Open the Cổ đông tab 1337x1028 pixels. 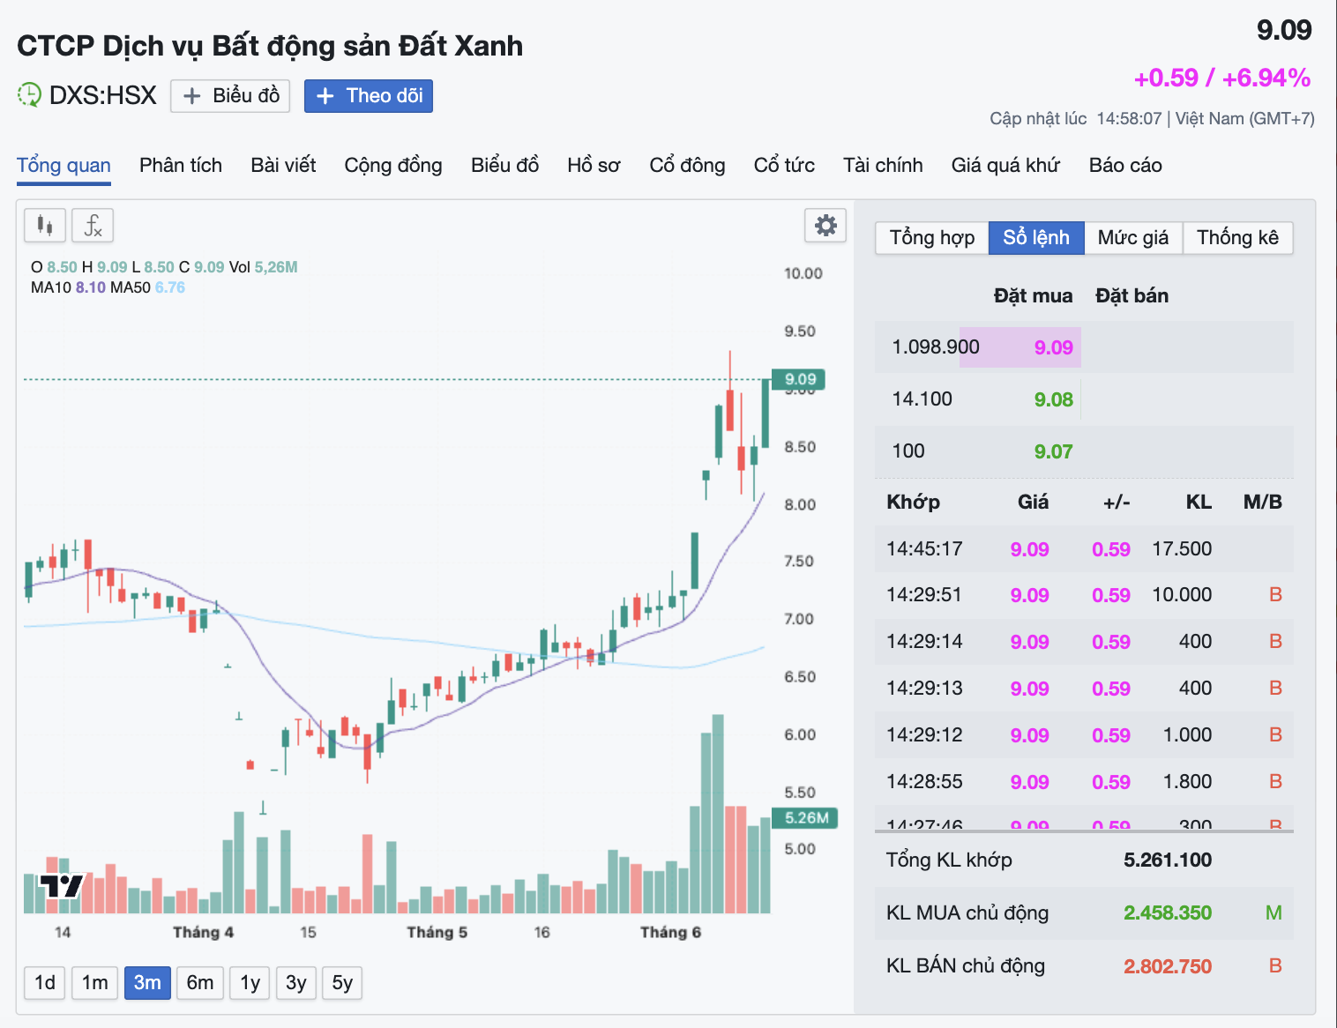[687, 166]
